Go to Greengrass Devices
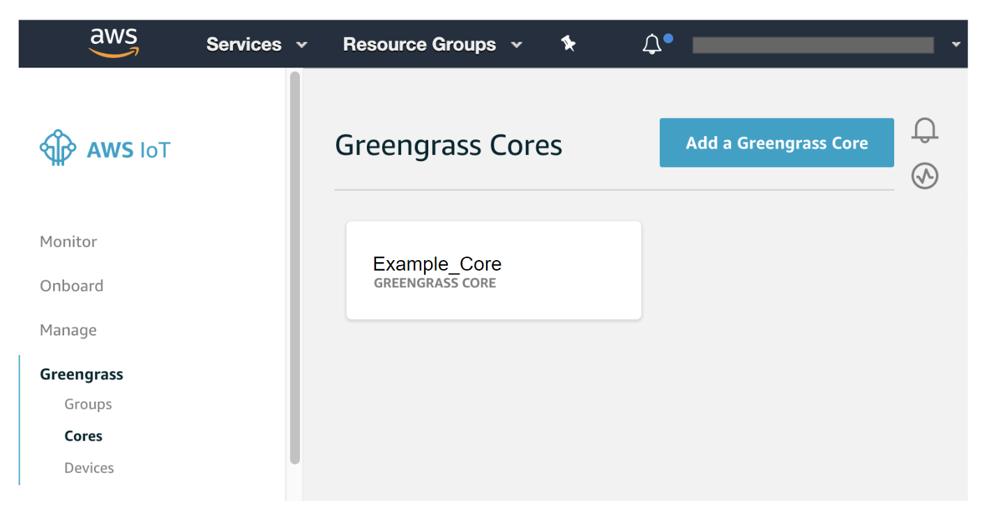The width and height of the screenshot is (996, 523). 89,468
